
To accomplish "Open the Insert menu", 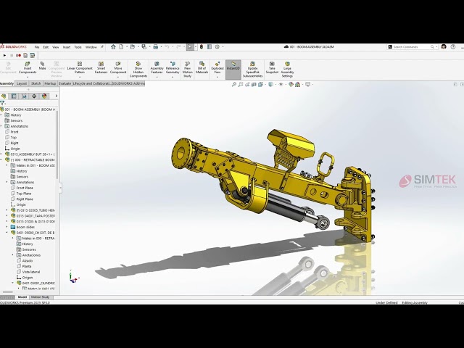I will [67, 47].
